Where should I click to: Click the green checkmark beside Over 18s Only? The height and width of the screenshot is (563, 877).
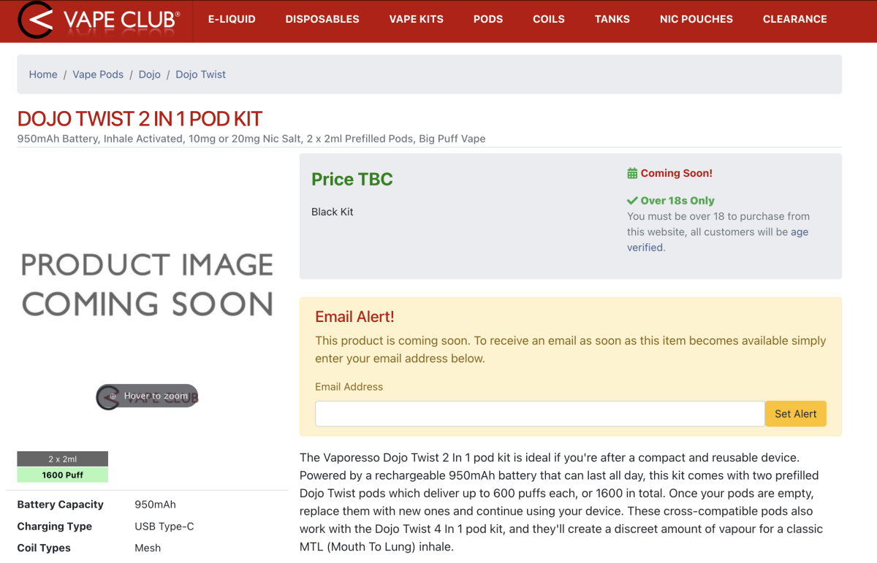pyautogui.click(x=632, y=200)
